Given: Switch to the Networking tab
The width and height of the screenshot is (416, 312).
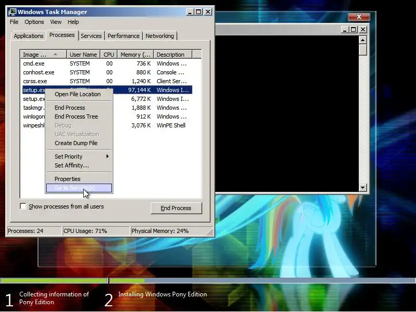Looking at the screenshot, I should coord(160,36).
